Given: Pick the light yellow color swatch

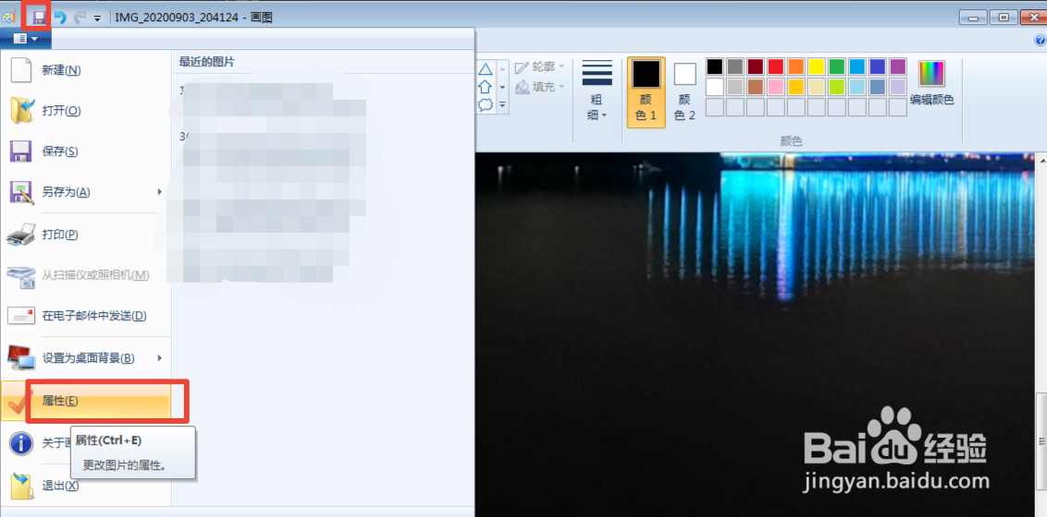Looking at the screenshot, I should [817, 87].
